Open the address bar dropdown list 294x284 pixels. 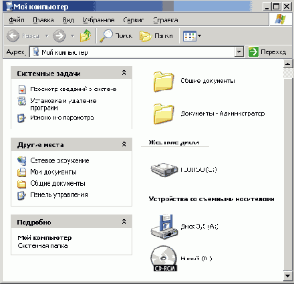(x=239, y=52)
